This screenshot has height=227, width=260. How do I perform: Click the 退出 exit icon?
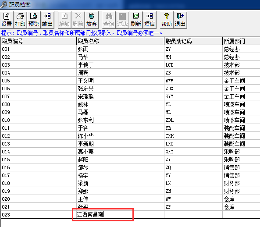(180, 20)
